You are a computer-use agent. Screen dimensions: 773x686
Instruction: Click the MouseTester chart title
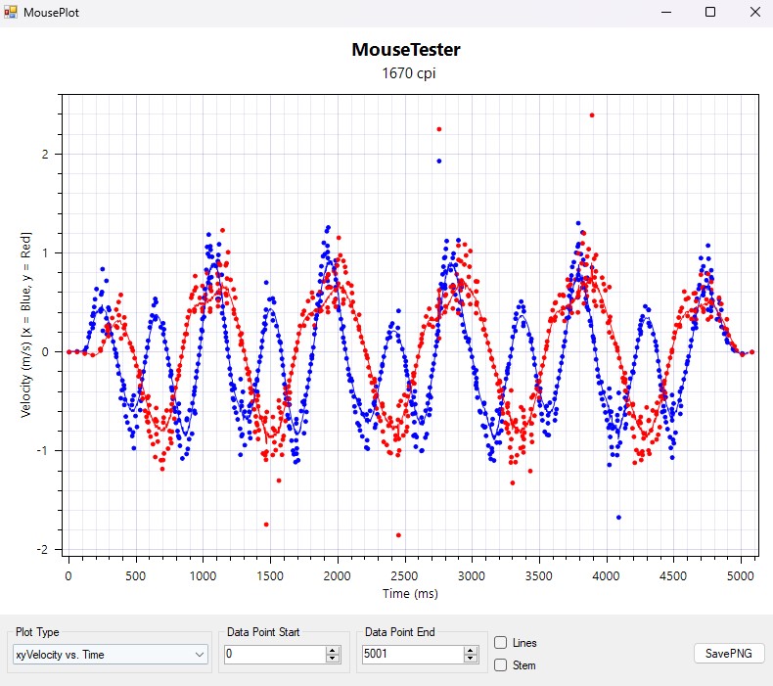pos(405,50)
